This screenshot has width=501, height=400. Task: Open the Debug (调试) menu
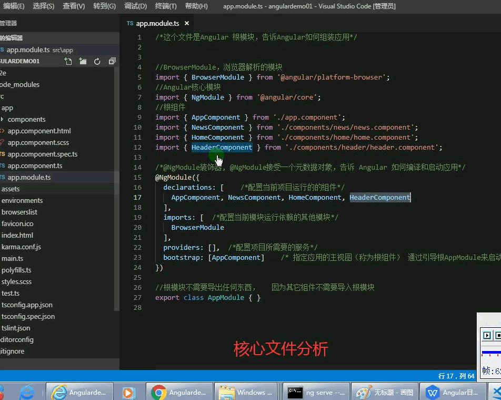coord(136,6)
